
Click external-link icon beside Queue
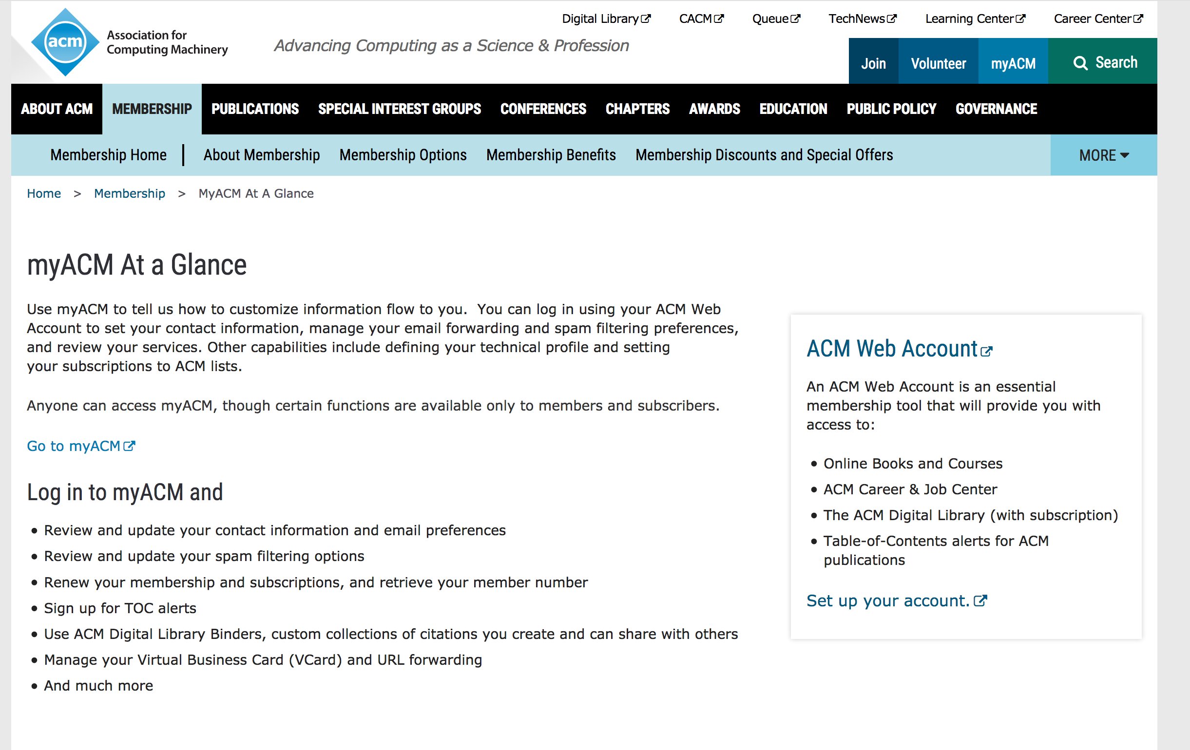tap(795, 19)
